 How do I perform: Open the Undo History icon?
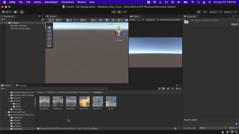click(x=199, y=12)
